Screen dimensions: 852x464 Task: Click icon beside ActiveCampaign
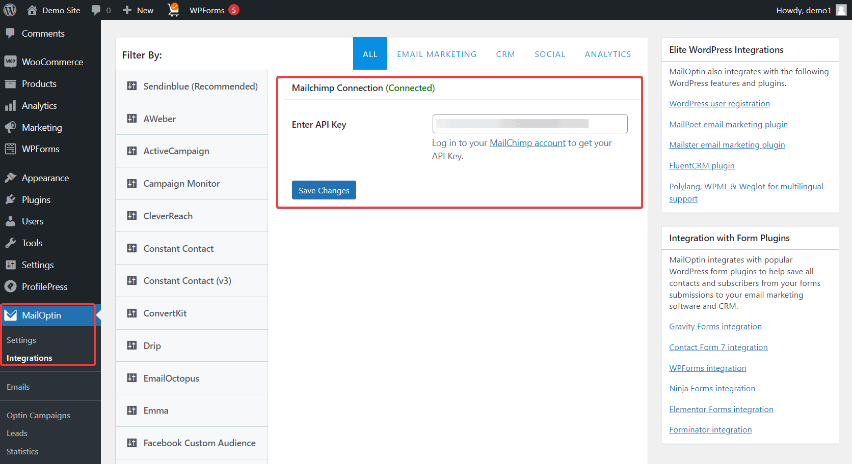[132, 151]
